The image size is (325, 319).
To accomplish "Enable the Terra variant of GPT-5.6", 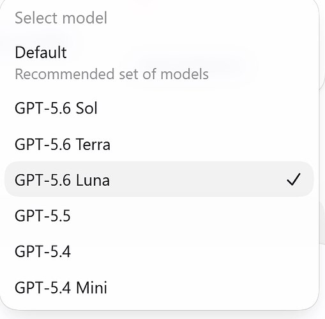I will coord(159,144).
